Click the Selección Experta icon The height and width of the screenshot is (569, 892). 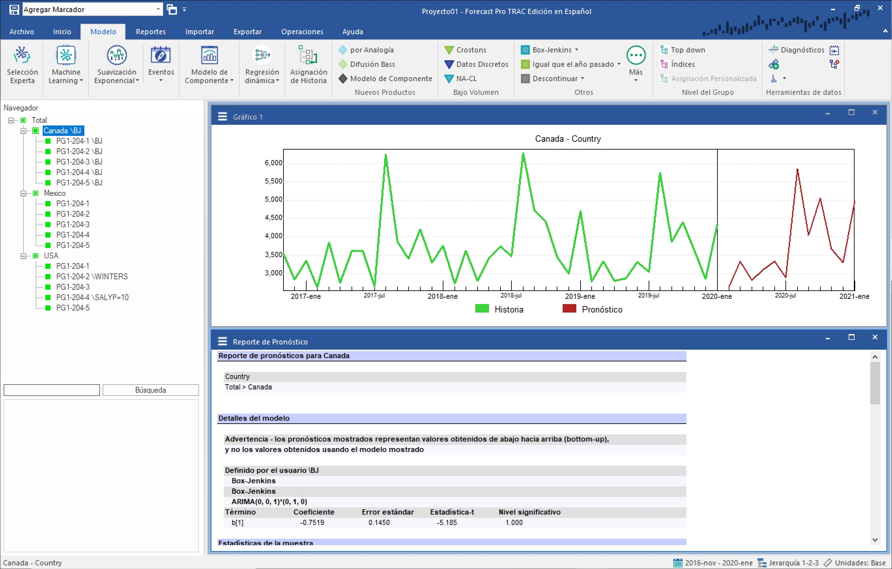[x=22, y=55]
